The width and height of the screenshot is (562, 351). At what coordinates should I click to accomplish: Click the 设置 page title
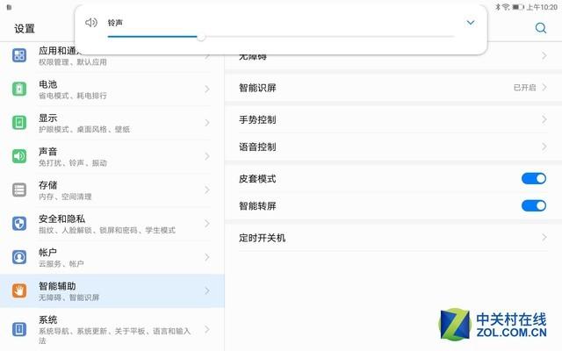[x=25, y=29]
